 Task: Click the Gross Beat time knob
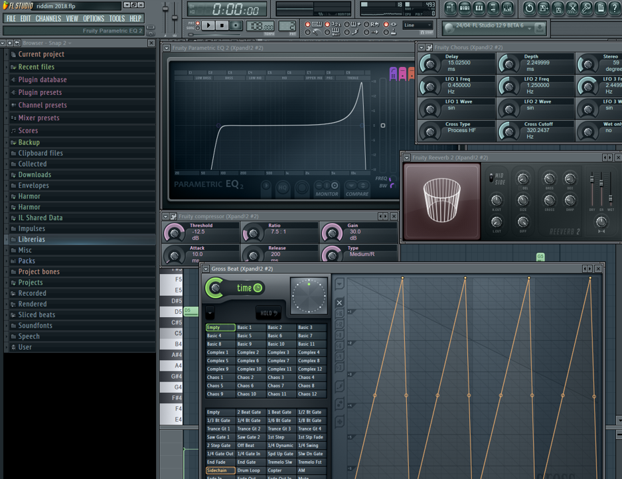pos(215,288)
